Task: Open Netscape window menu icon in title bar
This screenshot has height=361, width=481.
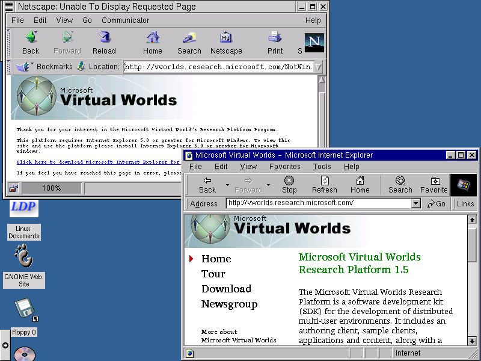Action: (9, 6)
